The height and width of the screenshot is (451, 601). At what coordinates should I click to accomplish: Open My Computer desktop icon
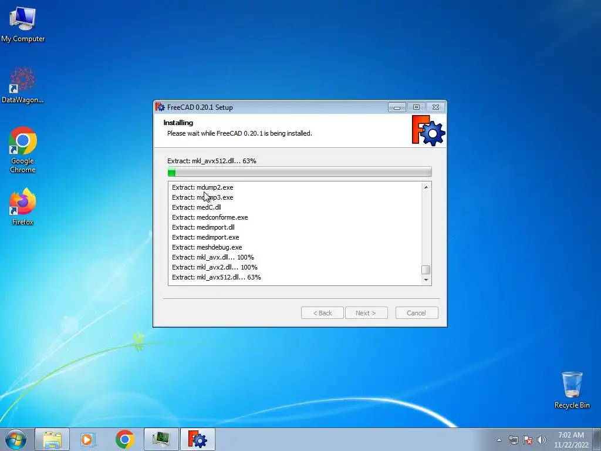point(23,24)
